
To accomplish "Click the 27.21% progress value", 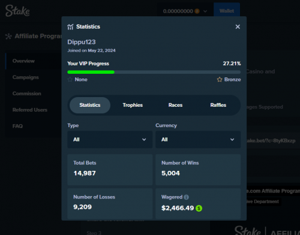I will [232, 64].
